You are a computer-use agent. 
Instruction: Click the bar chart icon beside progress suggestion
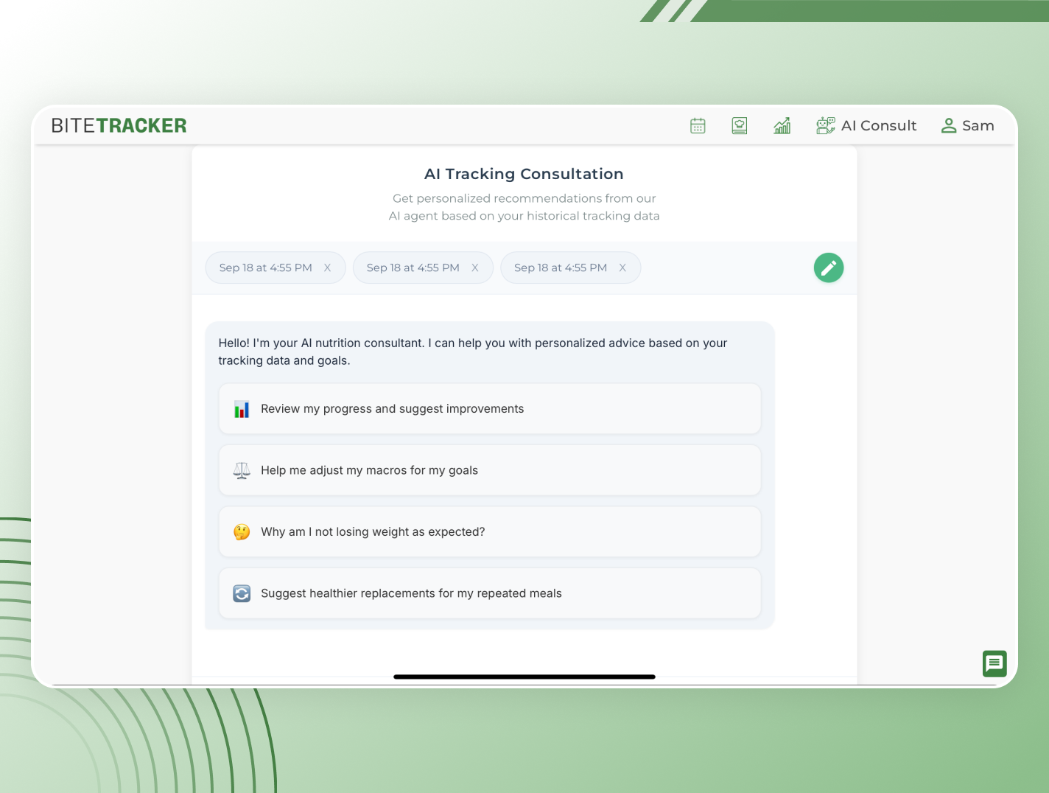tap(241, 408)
